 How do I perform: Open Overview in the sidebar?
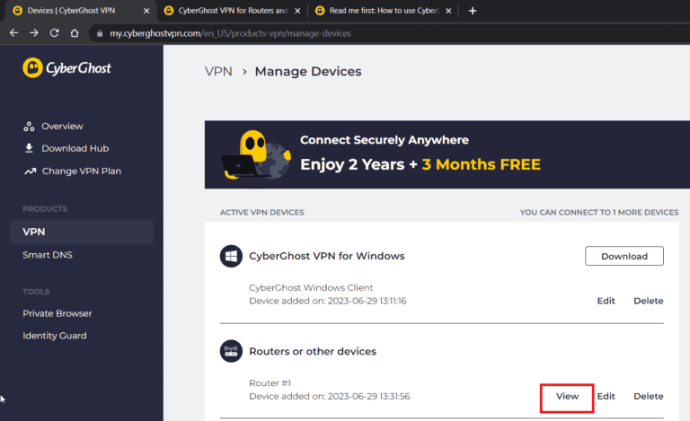tap(61, 126)
